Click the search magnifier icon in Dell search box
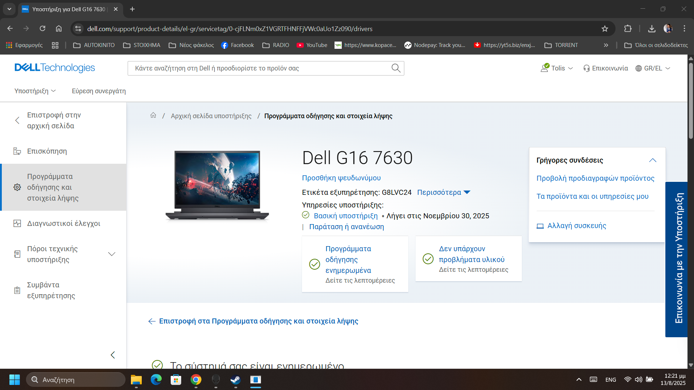The image size is (694, 390). coord(396,68)
